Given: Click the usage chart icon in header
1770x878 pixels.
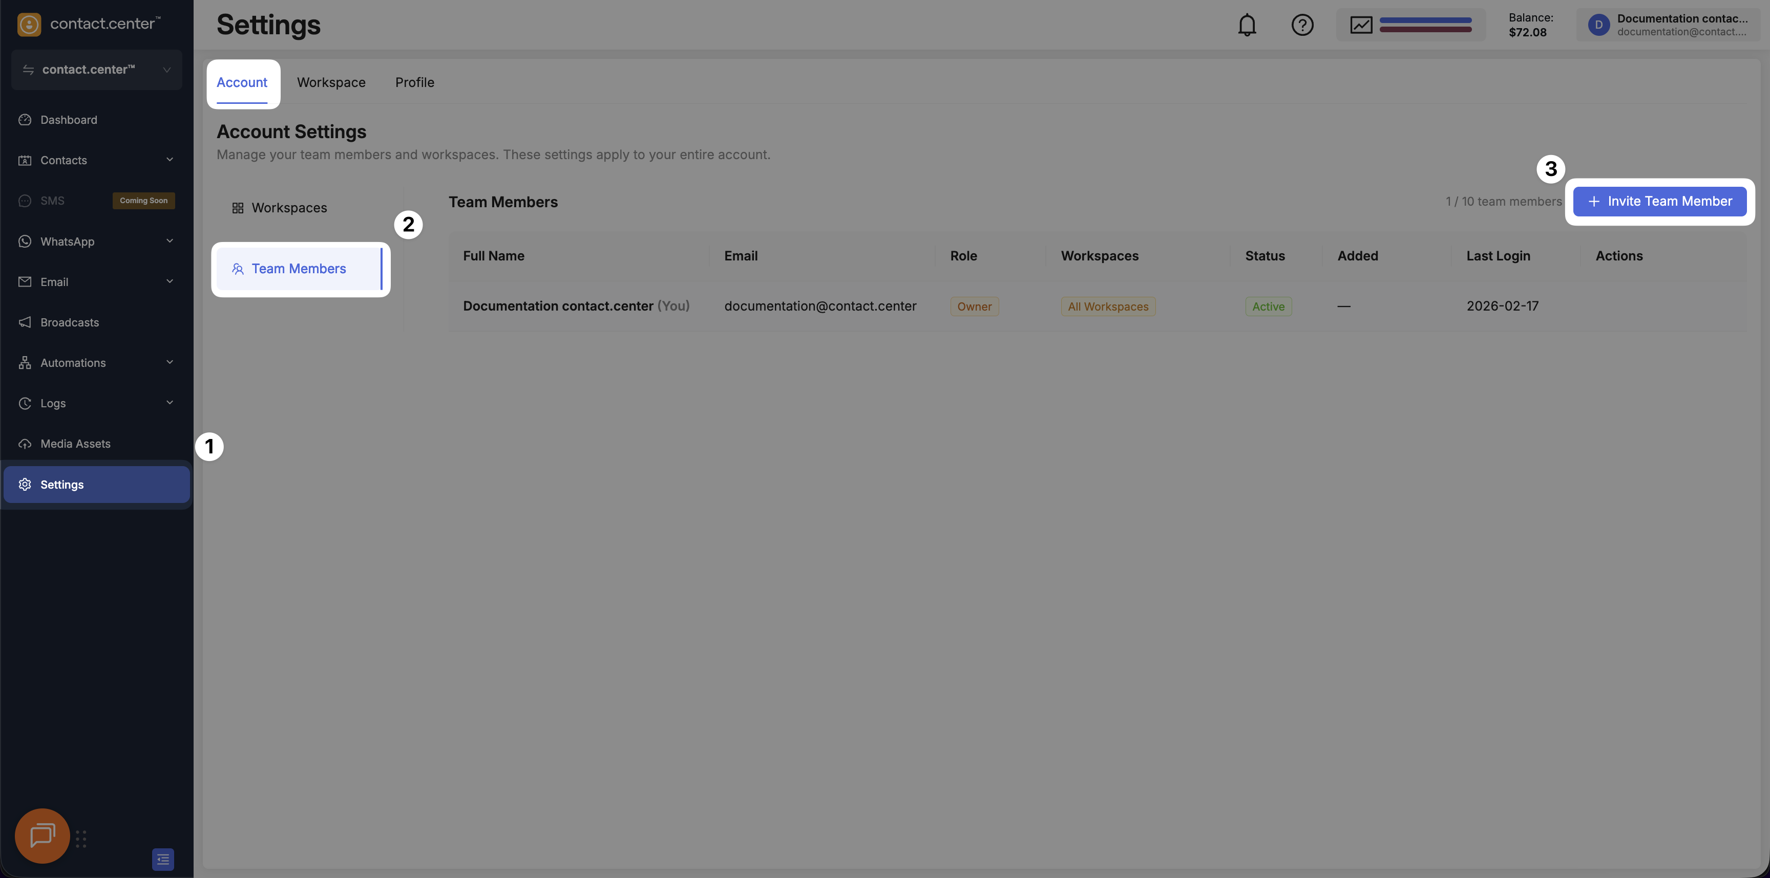Looking at the screenshot, I should pyautogui.click(x=1360, y=26).
